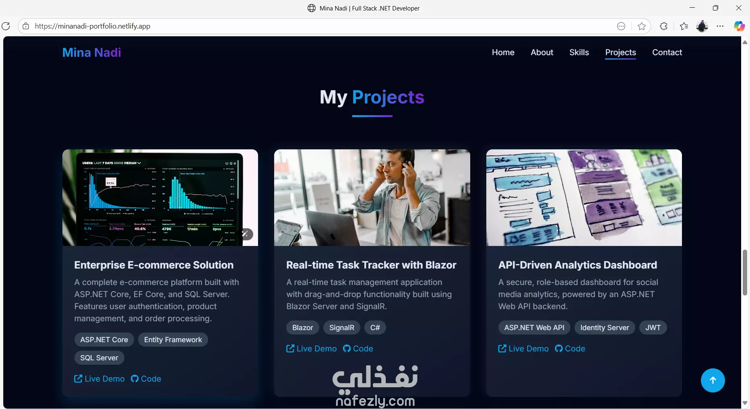Navigate to the Skills section
Screen dimensions: 750x409
[x=579, y=52]
